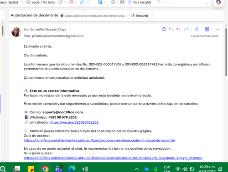The width and height of the screenshot is (228, 172).
Task: Click the reading pane vertical scrollbar thumb
Action: click(226, 52)
